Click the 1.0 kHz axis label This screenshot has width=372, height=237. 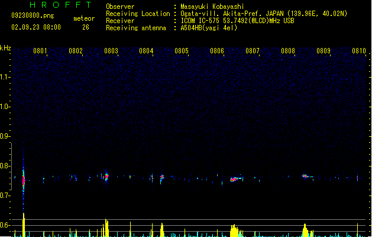pos(4,107)
